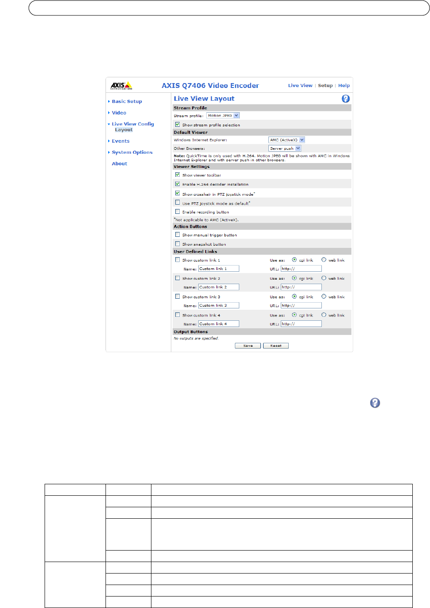Check Show snapshot button
The width and height of the screenshot is (430, 608).
(x=177, y=244)
